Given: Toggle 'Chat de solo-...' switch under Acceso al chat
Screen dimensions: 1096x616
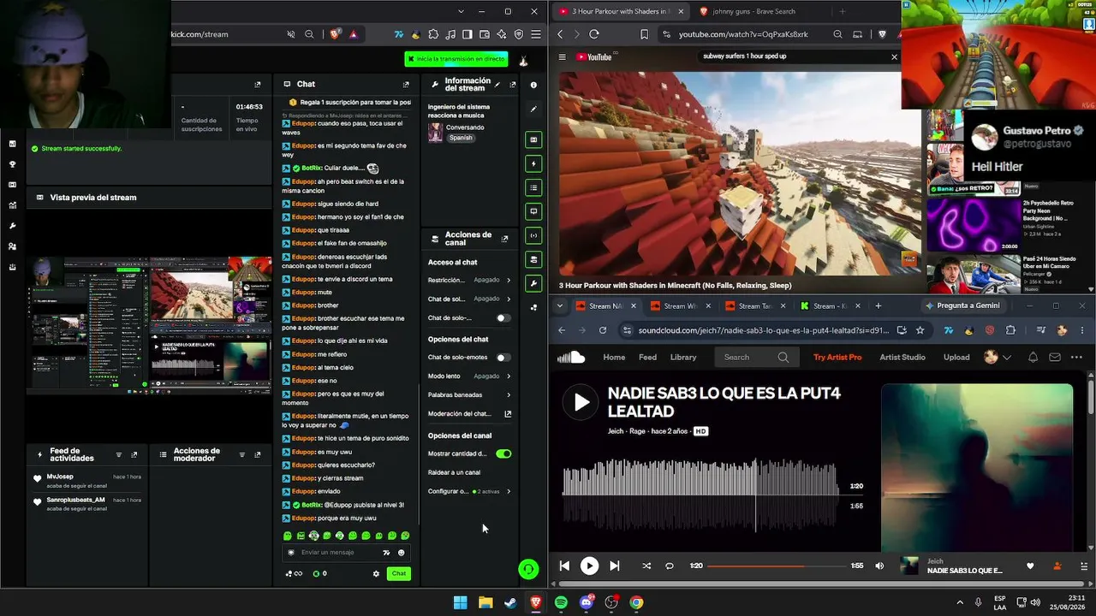Looking at the screenshot, I should (x=503, y=318).
